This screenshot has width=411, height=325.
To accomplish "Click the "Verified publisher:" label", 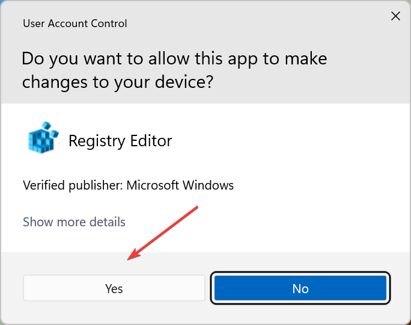I will click(x=73, y=185).
